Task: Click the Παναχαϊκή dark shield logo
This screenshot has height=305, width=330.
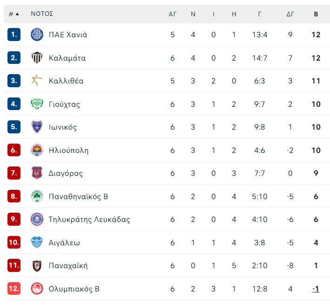Action: point(37,265)
